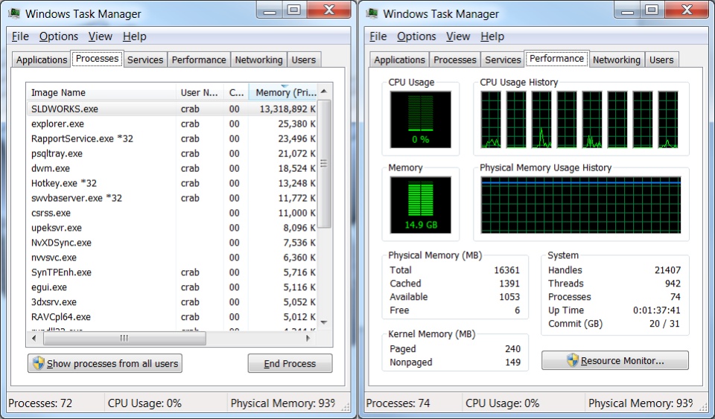Click Processes: 74 in right status bar
The image size is (715, 419).
[398, 403]
